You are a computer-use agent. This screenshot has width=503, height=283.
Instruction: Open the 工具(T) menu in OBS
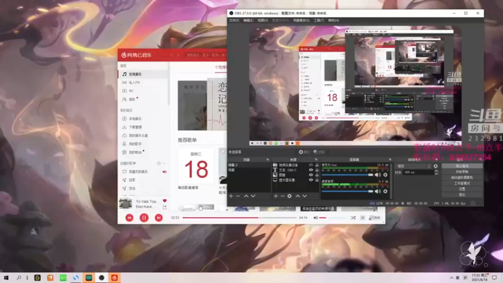319,20
